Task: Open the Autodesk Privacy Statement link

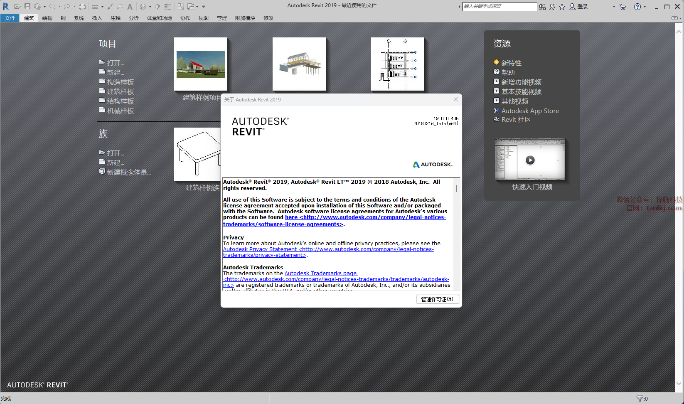Action: [260, 249]
